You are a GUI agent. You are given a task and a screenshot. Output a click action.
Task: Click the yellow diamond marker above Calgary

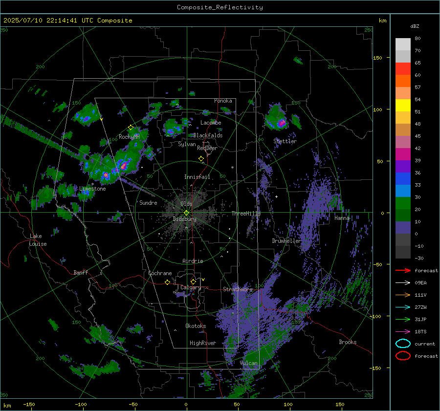(193, 281)
